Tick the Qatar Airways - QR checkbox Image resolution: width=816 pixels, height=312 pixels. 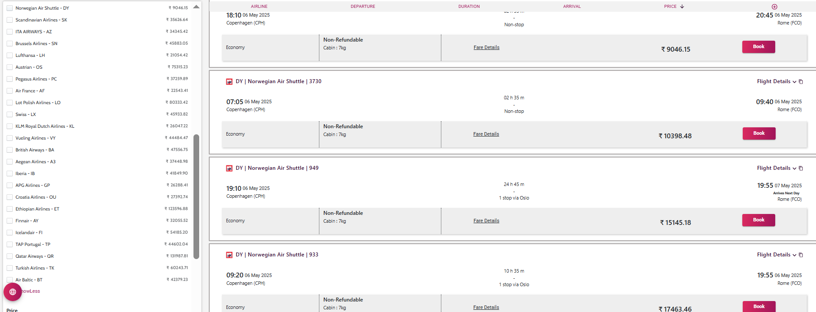(x=10, y=256)
